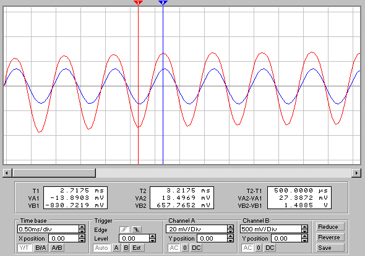Click the horizontal scrollbar thumb
This screenshot has width=365, height=256.
[x=54, y=173]
